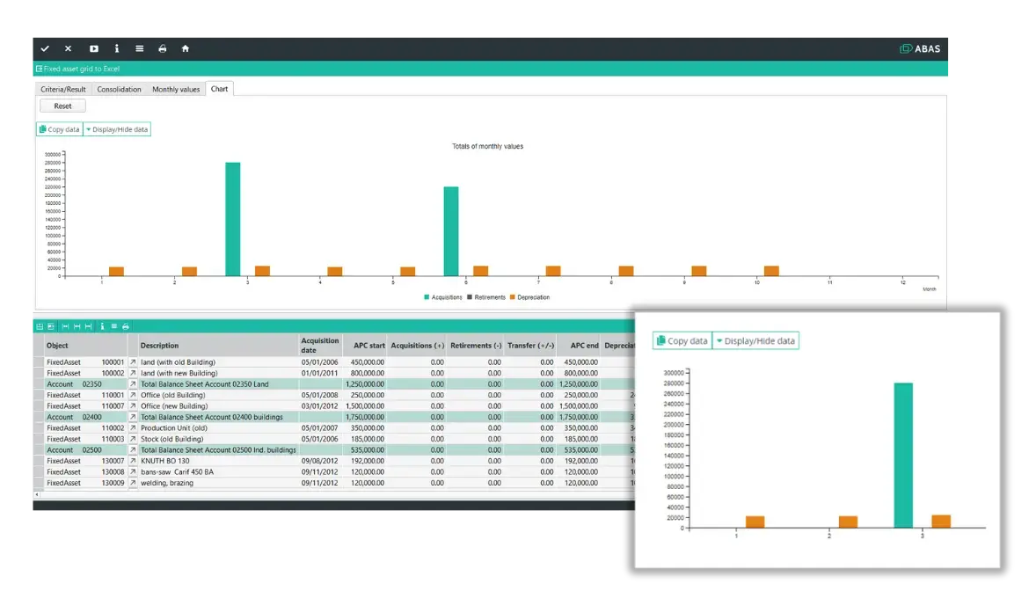The image size is (1036, 606).
Task: Click the second column-width icon in the grid toolbar
Action: click(77, 326)
